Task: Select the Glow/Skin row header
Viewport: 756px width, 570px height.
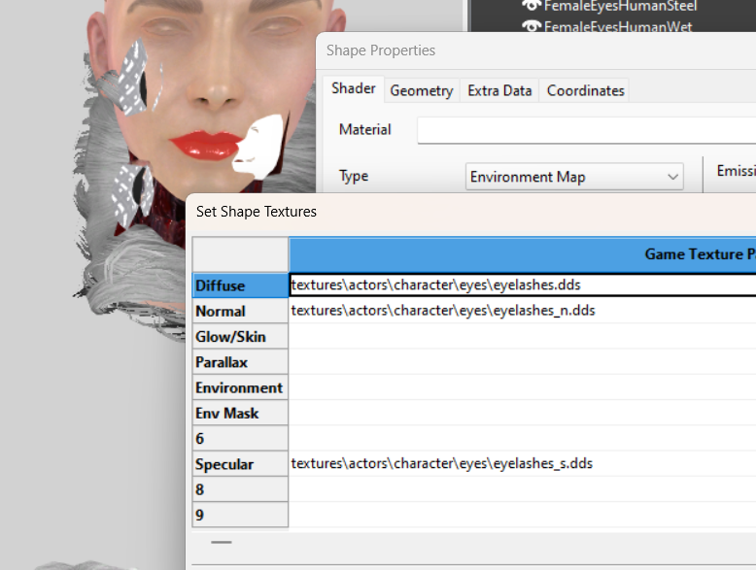Action: 241,336
